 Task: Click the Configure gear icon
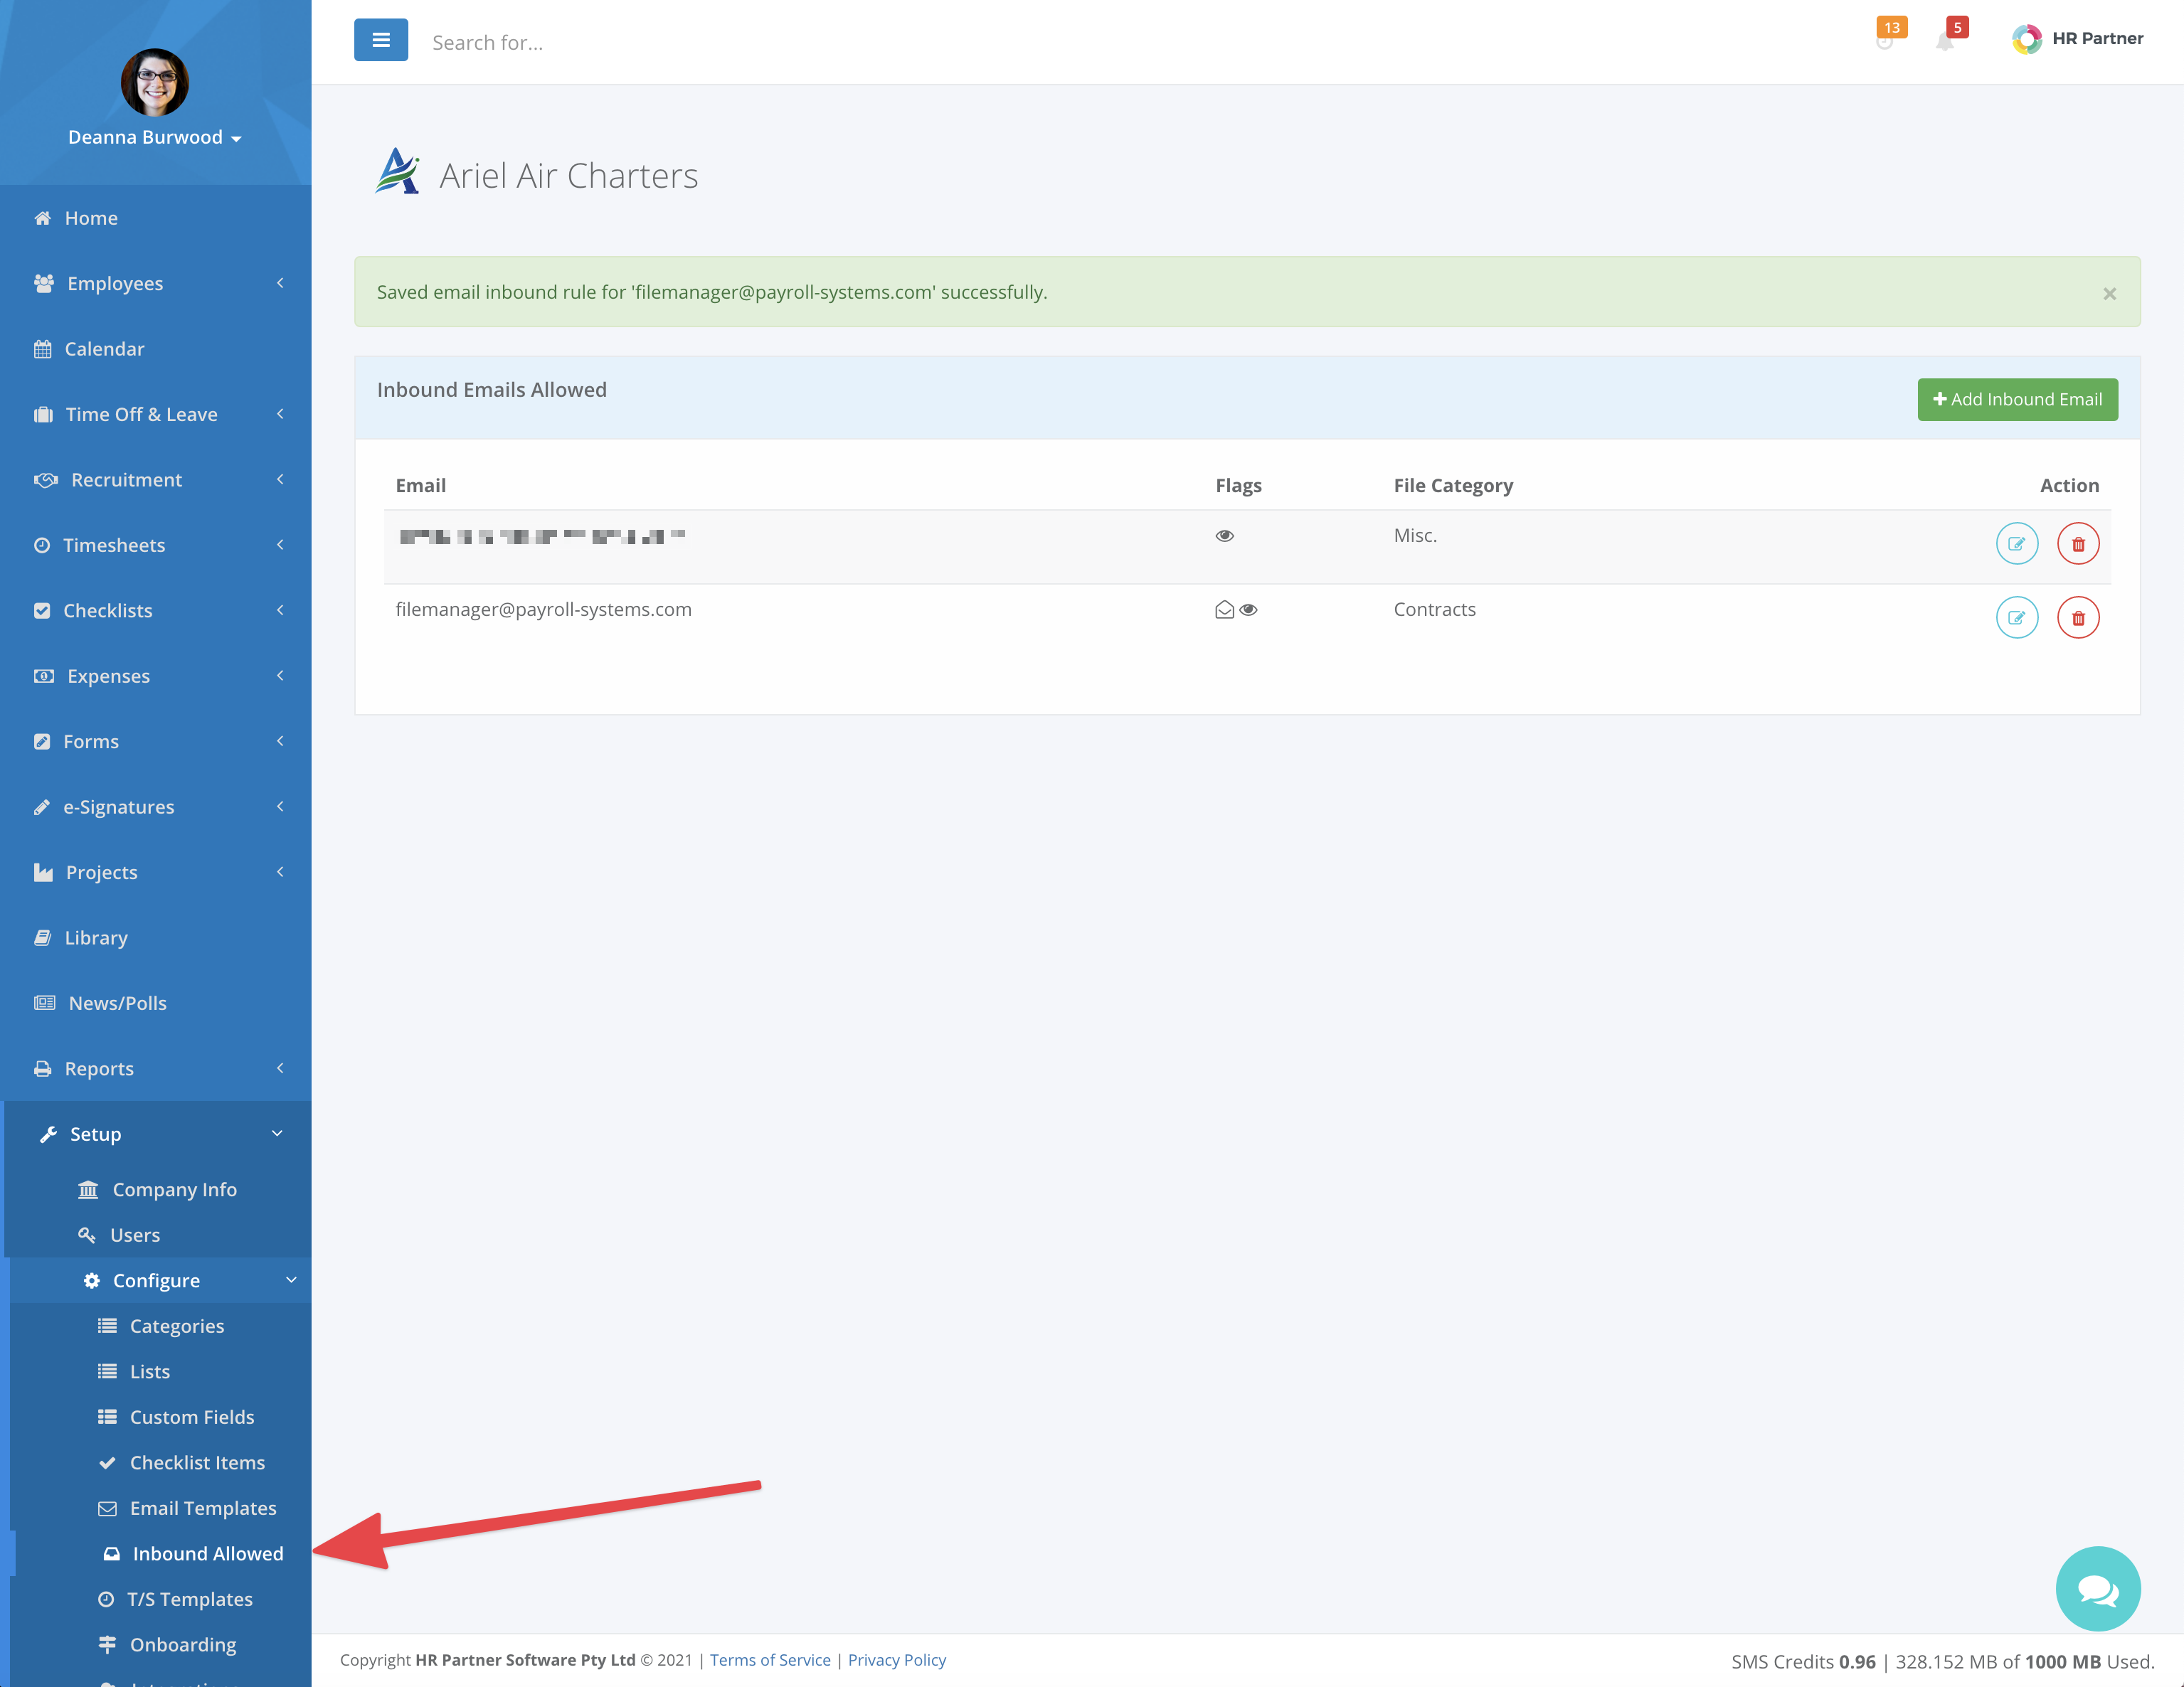coord(91,1281)
